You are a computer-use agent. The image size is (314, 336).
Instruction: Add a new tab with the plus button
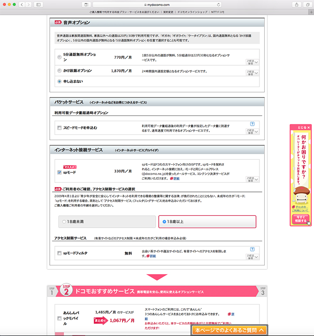(311, 12)
